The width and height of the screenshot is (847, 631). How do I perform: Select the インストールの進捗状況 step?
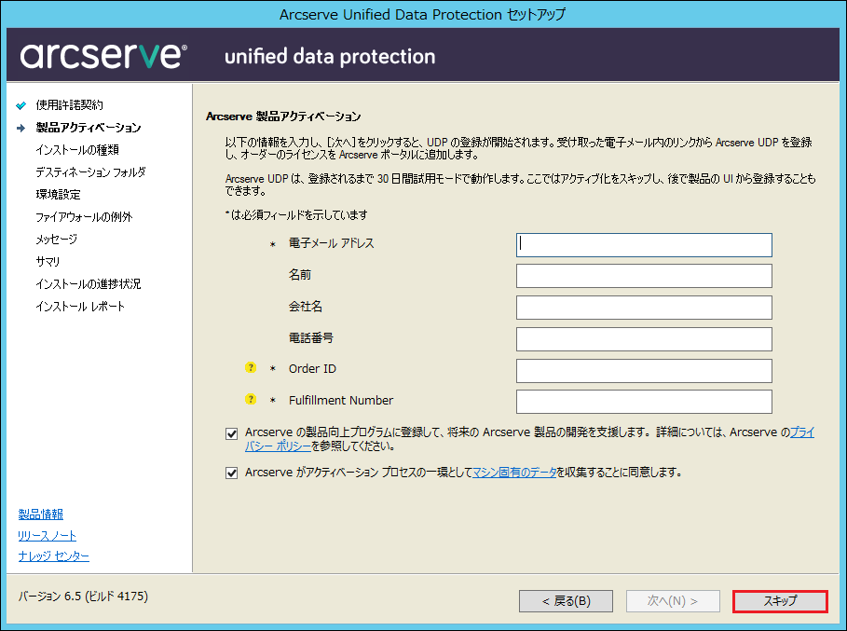tap(88, 283)
